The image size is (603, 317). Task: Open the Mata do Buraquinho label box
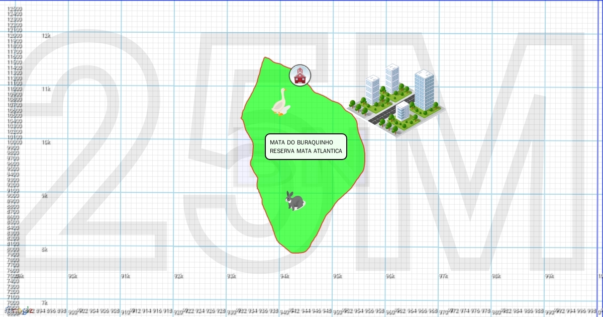306,146
